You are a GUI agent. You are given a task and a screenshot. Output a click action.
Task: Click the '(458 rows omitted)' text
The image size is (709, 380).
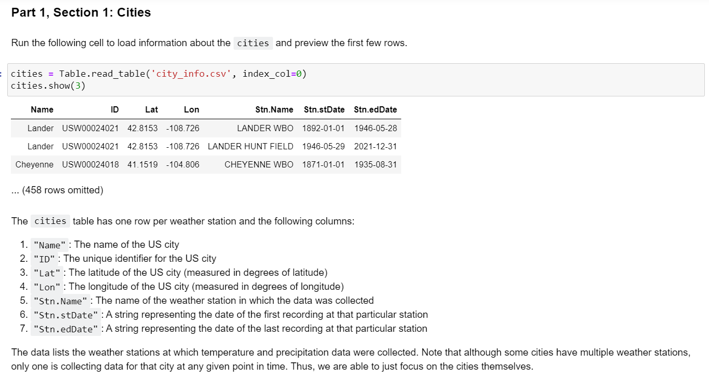pyautogui.click(x=57, y=190)
